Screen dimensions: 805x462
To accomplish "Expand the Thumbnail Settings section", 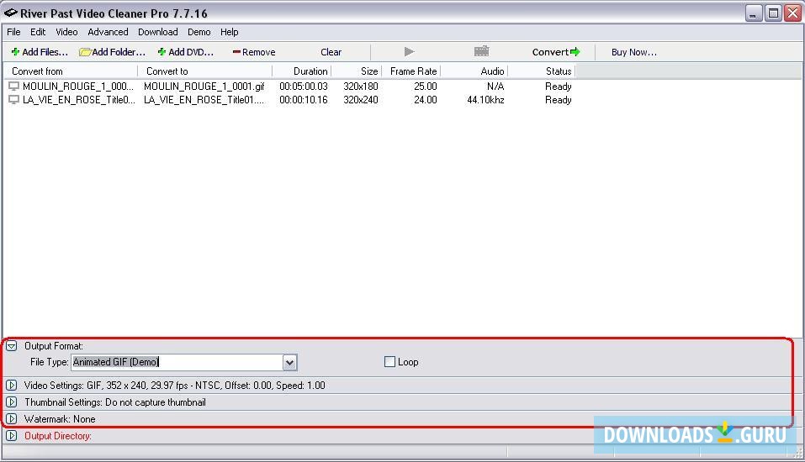I will pos(11,402).
